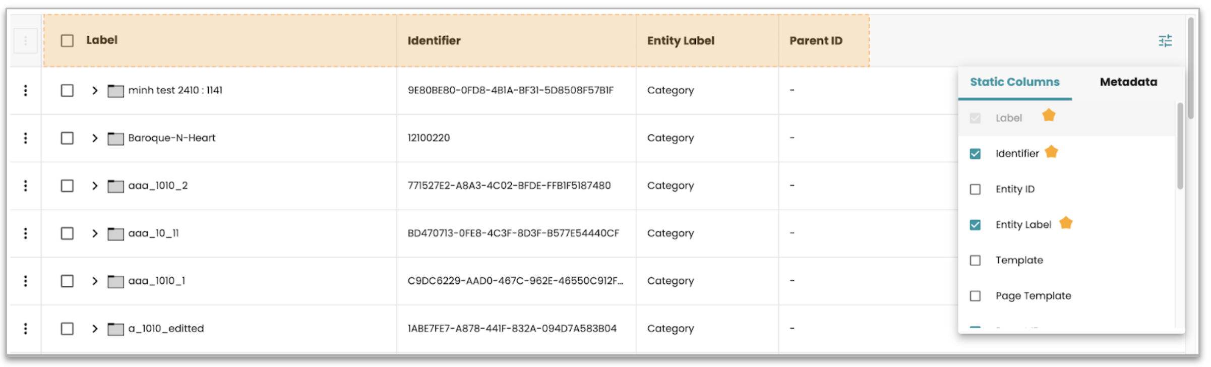Expand the minh test 2410 : 1141 category
1211x367 pixels.
coord(95,91)
